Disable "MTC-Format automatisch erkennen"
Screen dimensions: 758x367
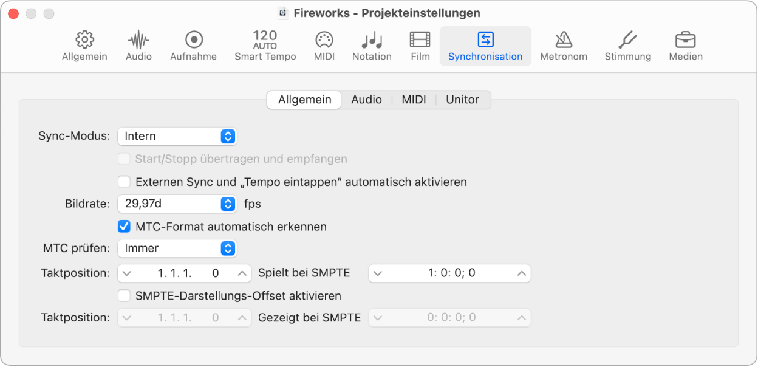pyautogui.click(x=124, y=226)
